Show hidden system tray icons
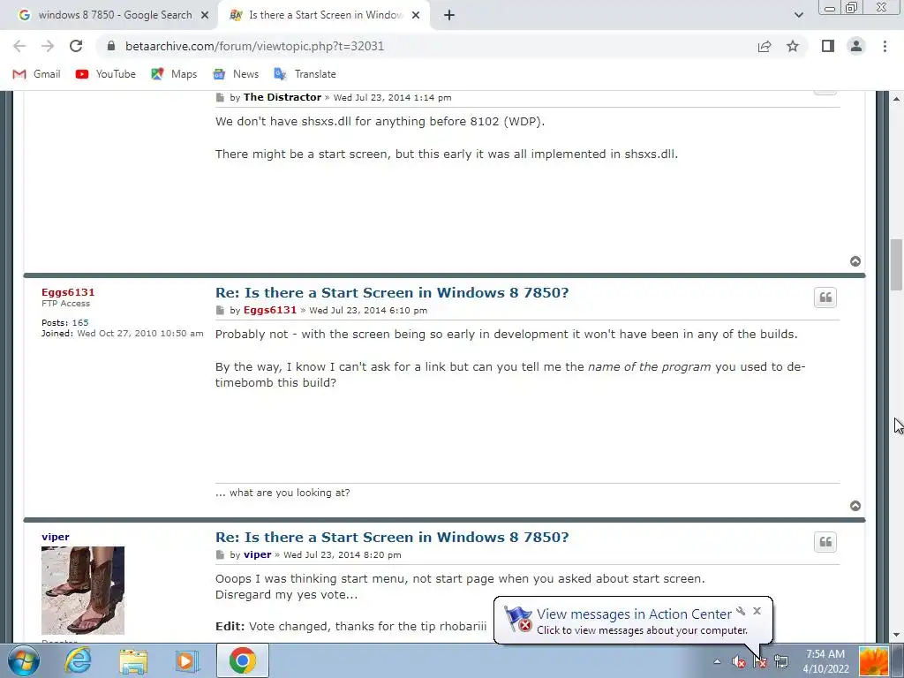Viewport: 904px width, 678px height. pos(717,661)
